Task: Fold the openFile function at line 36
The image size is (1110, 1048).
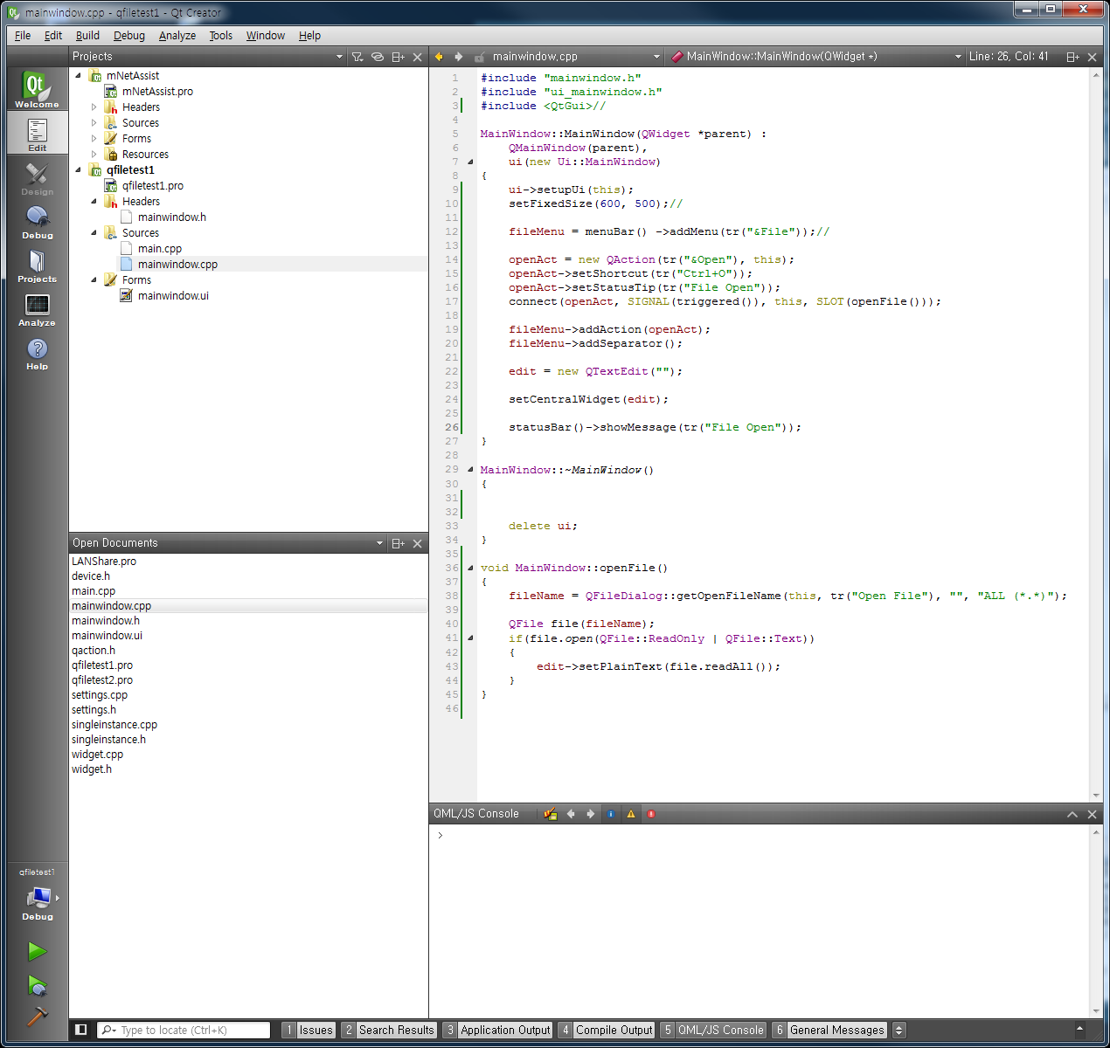Action: [x=470, y=568]
